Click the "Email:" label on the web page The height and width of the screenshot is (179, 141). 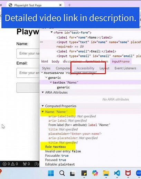(22, 63)
